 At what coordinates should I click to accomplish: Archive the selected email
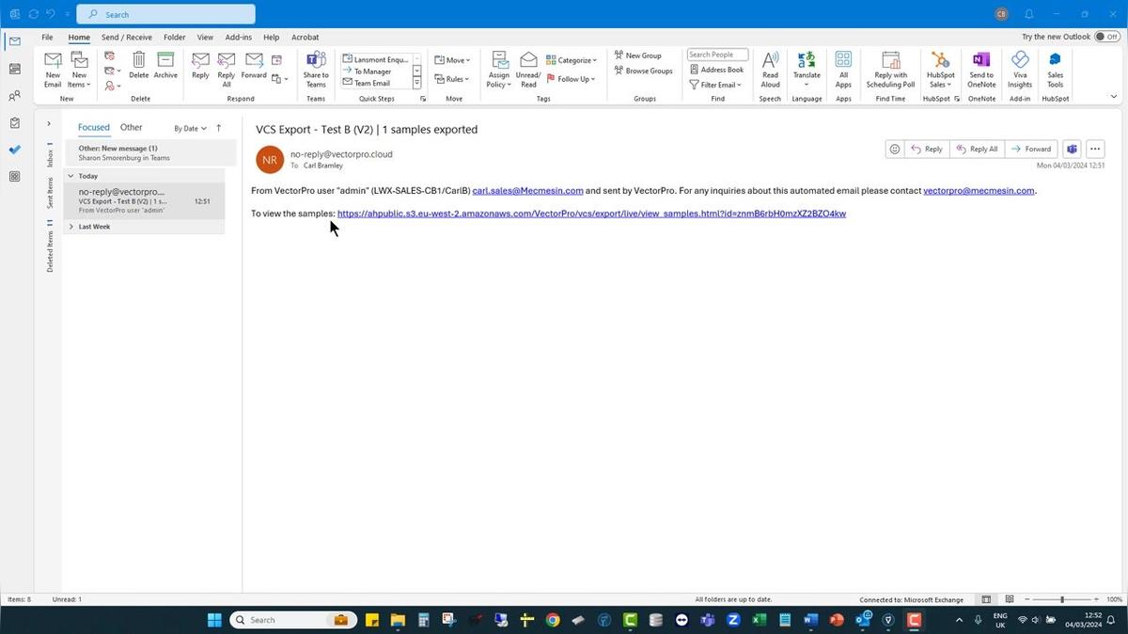click(165, 65)
